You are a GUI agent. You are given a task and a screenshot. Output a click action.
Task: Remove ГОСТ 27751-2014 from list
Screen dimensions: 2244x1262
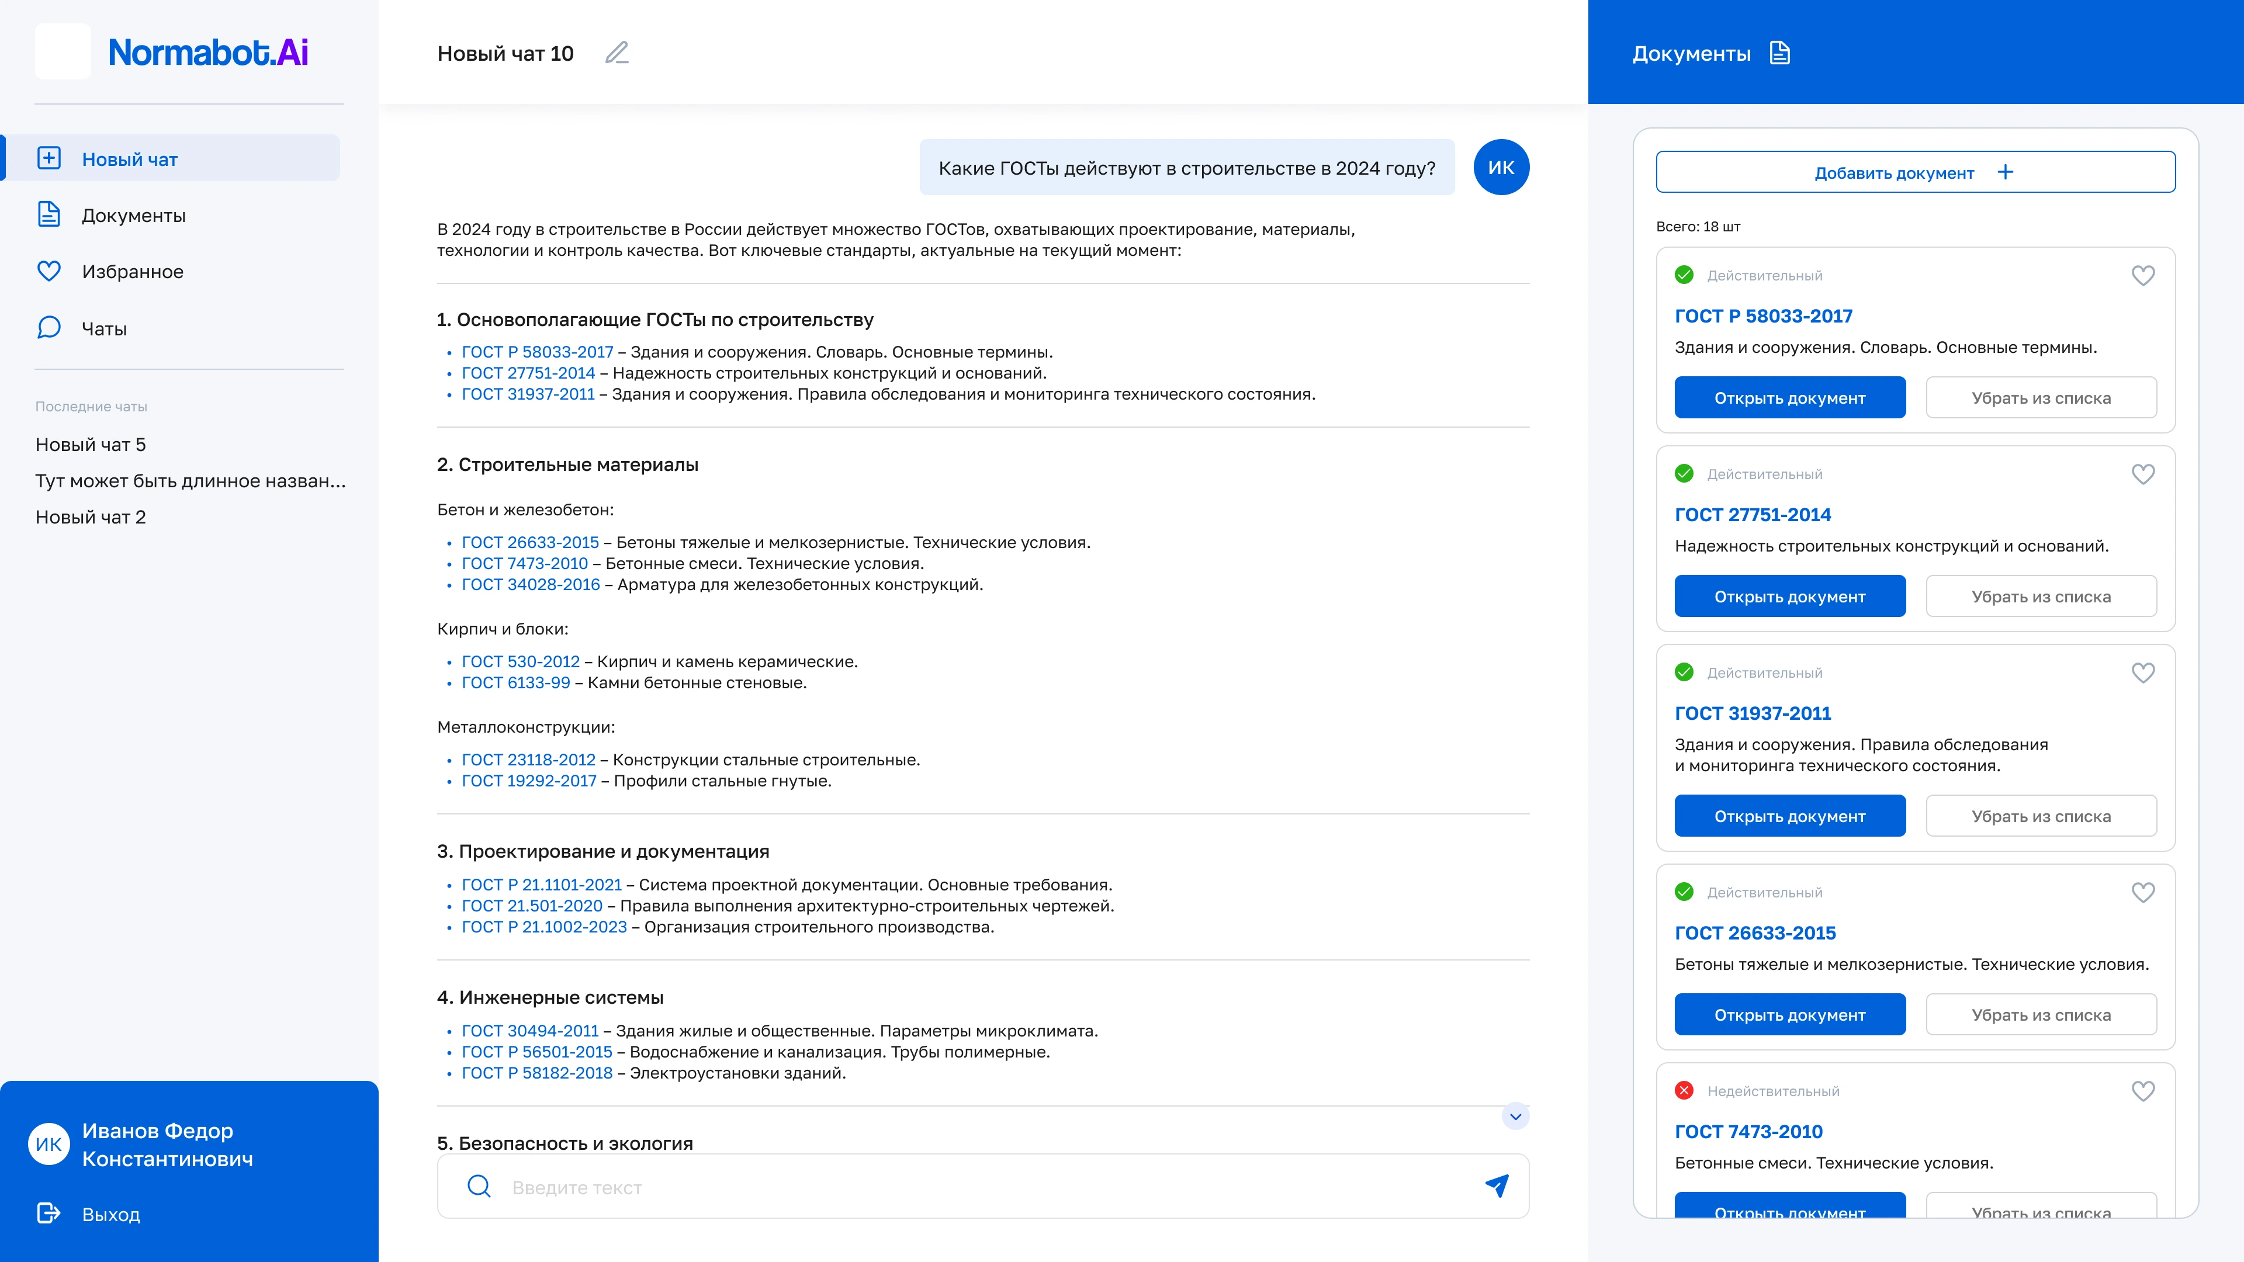click(2041, 597)
